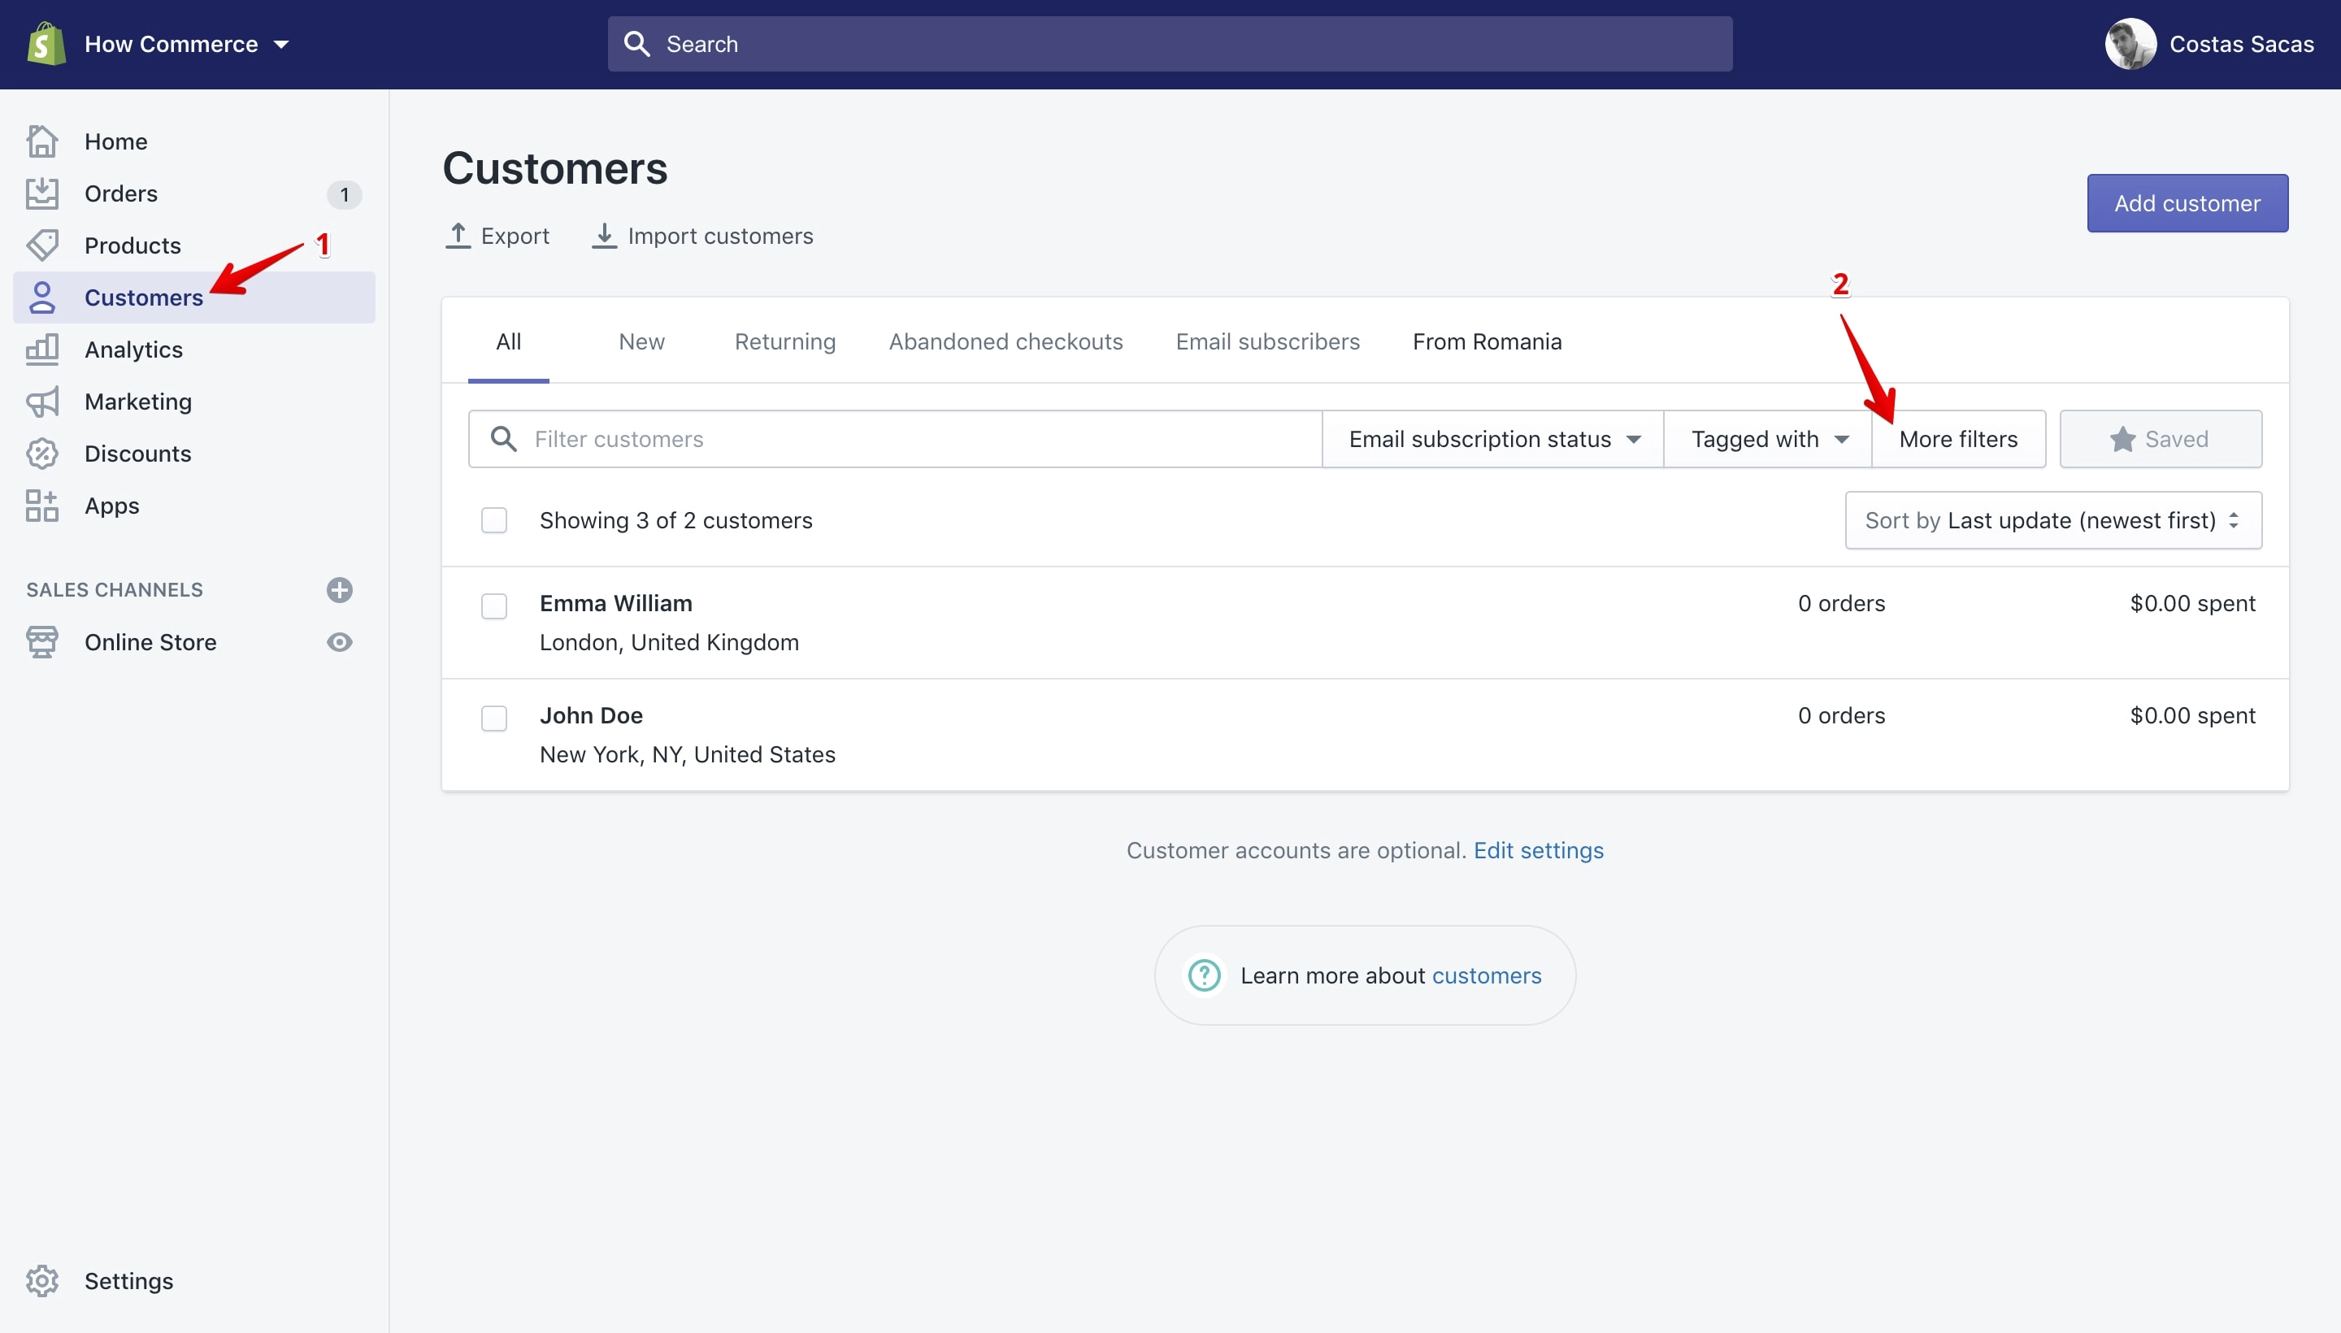This screenshot has height=1333, width=2341.
Task: Add a sales channel with plus icon
Action: click(340, 591)
